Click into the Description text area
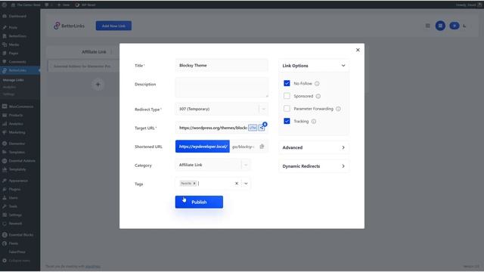Image resolution: width=484 pixels, height=272 pixels. pos(222,88)
